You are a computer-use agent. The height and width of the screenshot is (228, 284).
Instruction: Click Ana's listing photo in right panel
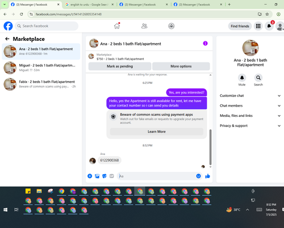point(250,48)
